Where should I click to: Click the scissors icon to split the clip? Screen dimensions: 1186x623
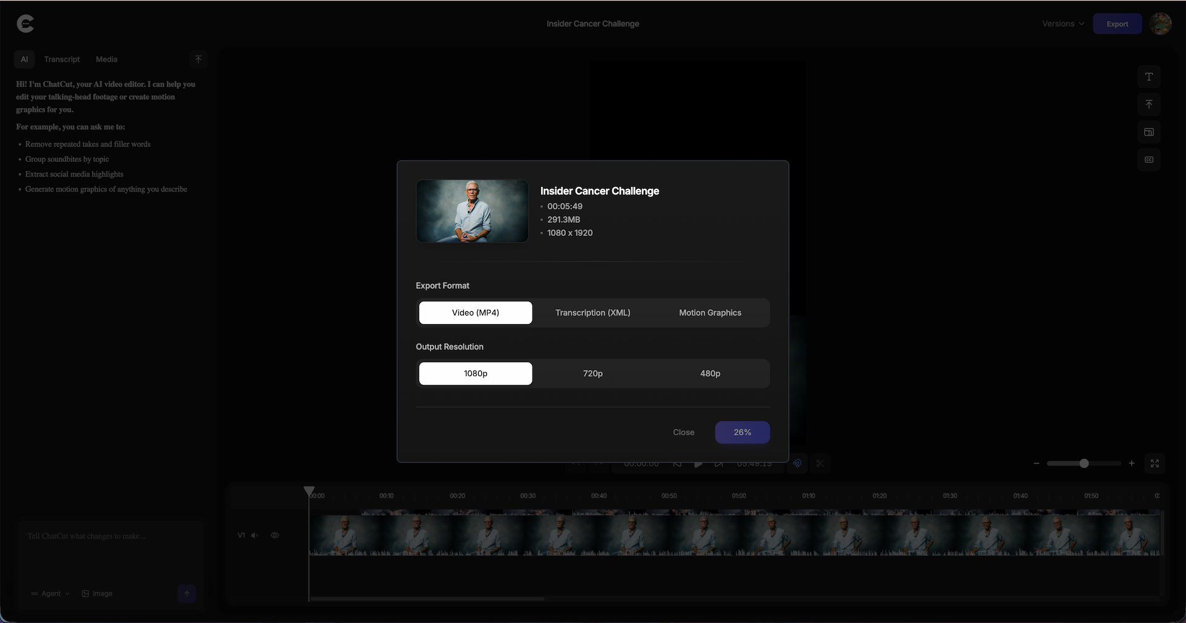[x=821, y=463]
